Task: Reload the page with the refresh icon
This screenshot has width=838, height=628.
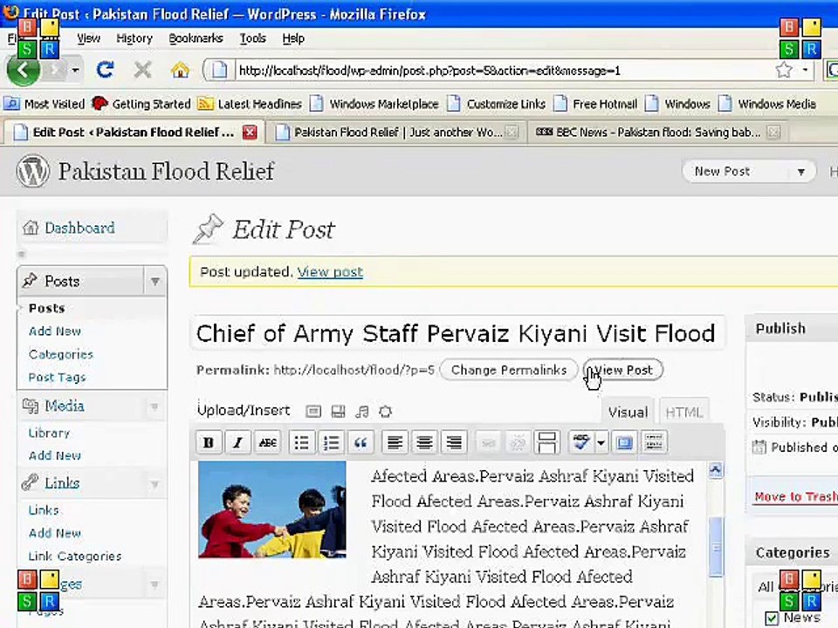Action: [106, 70]
